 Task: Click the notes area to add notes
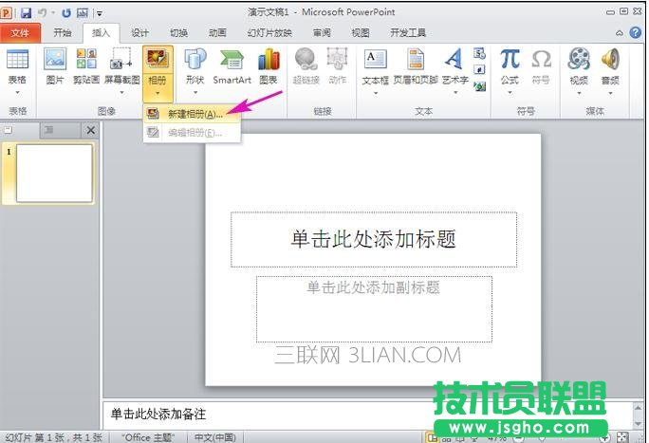click(366, 414)
